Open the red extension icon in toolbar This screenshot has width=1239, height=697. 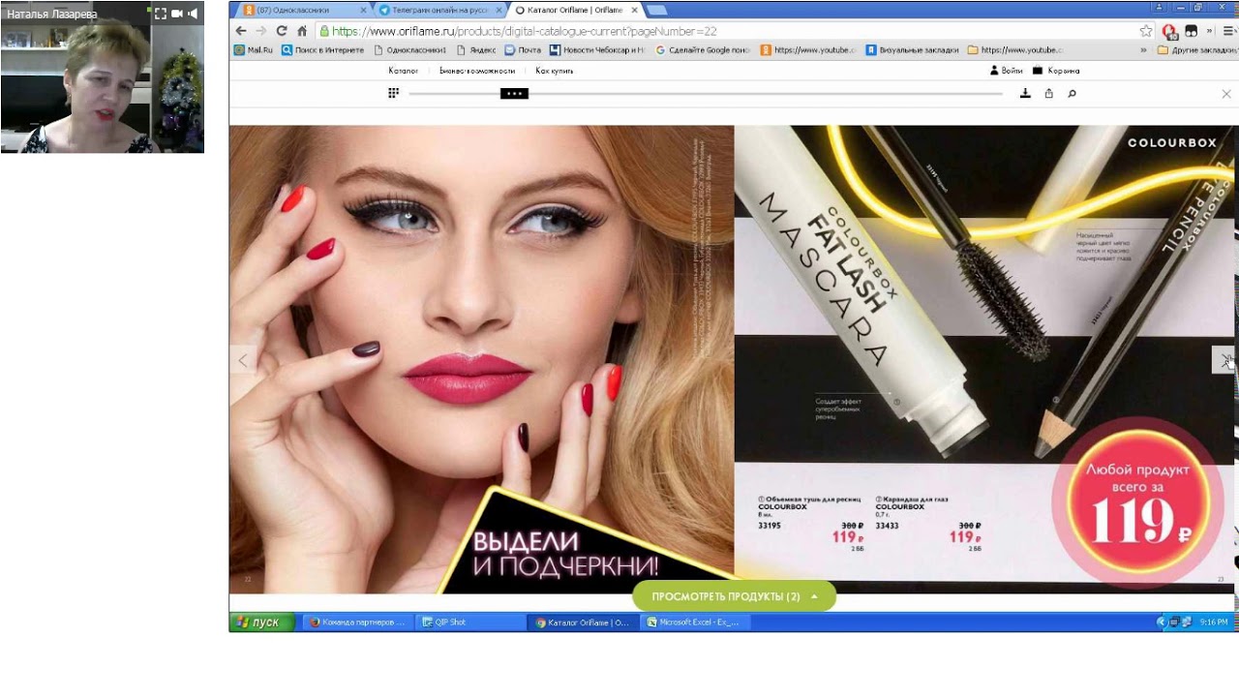[1169, 31]
